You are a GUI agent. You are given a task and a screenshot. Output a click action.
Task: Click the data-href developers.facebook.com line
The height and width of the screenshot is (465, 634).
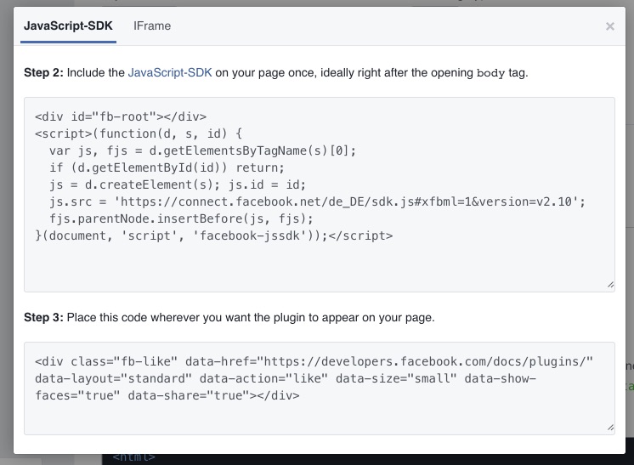(314, 361)
